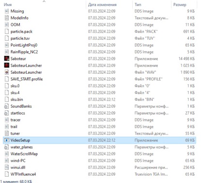The image size is (201, 183).
Task: Click the Файл "PROFILE" type cell
Action: pyautogui.click(x=148, y=79)
